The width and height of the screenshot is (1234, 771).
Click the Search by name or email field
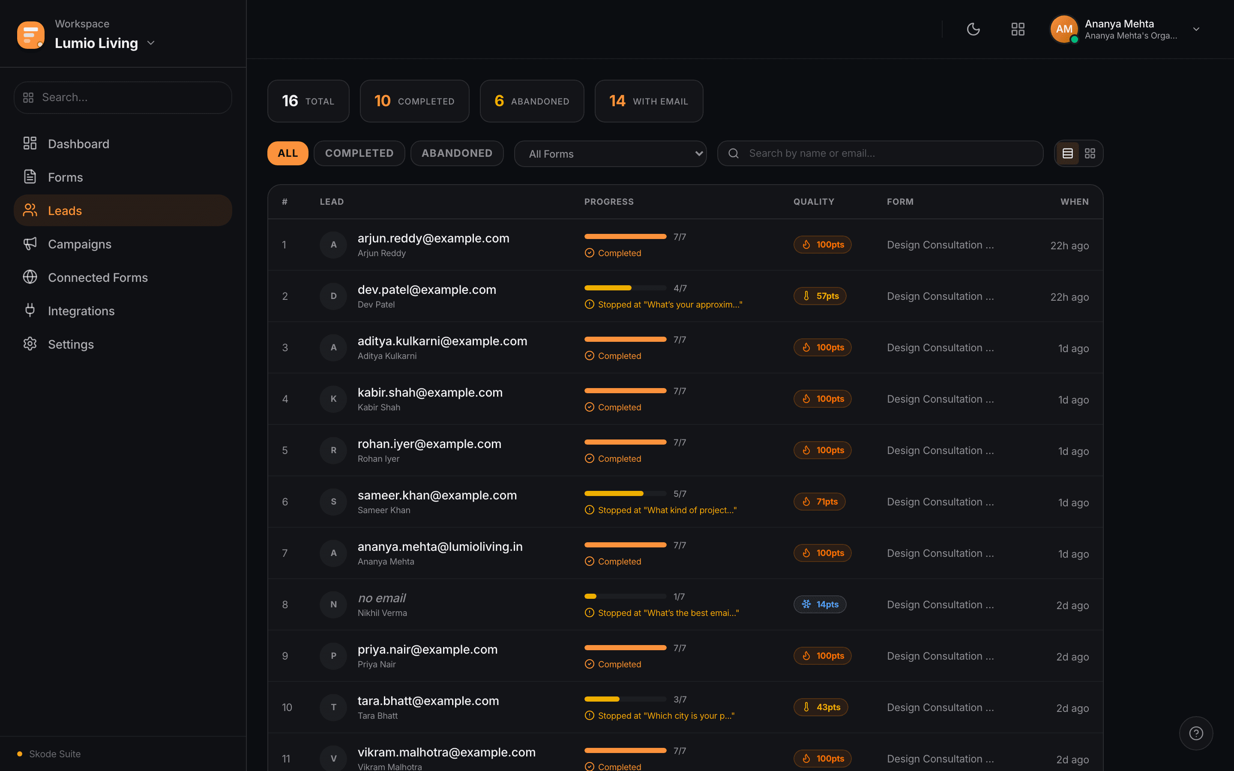click(x=880, y=153)
